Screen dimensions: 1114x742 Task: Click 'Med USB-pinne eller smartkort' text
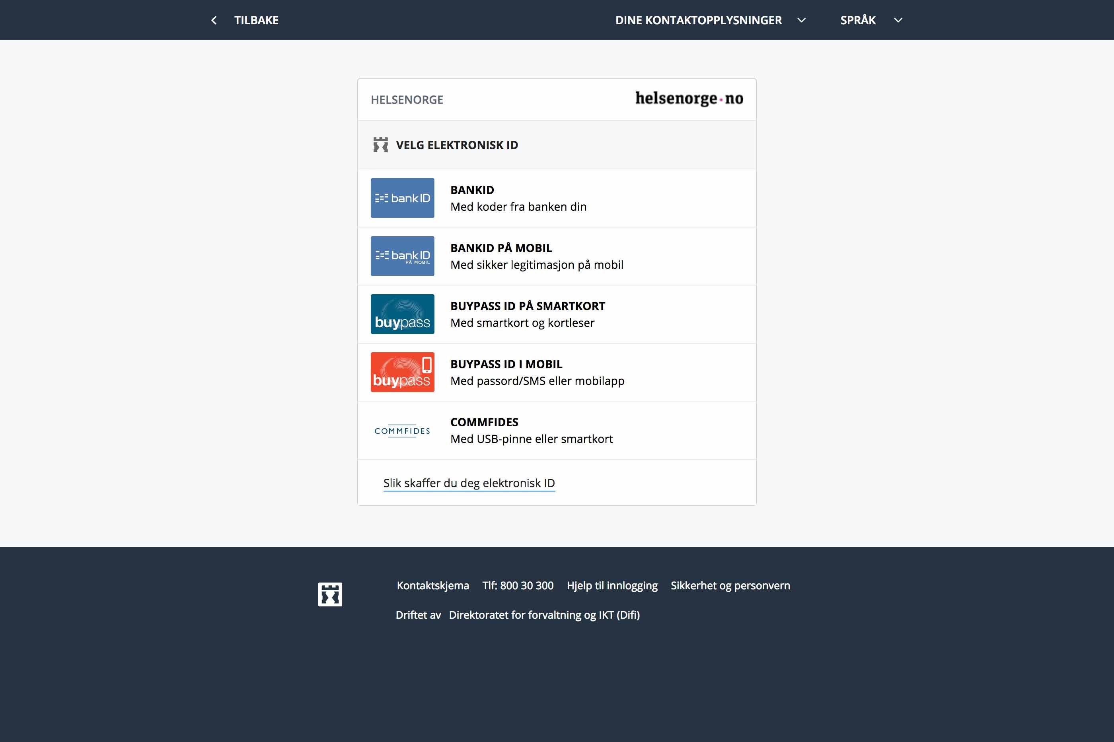[x=531, y=439]
